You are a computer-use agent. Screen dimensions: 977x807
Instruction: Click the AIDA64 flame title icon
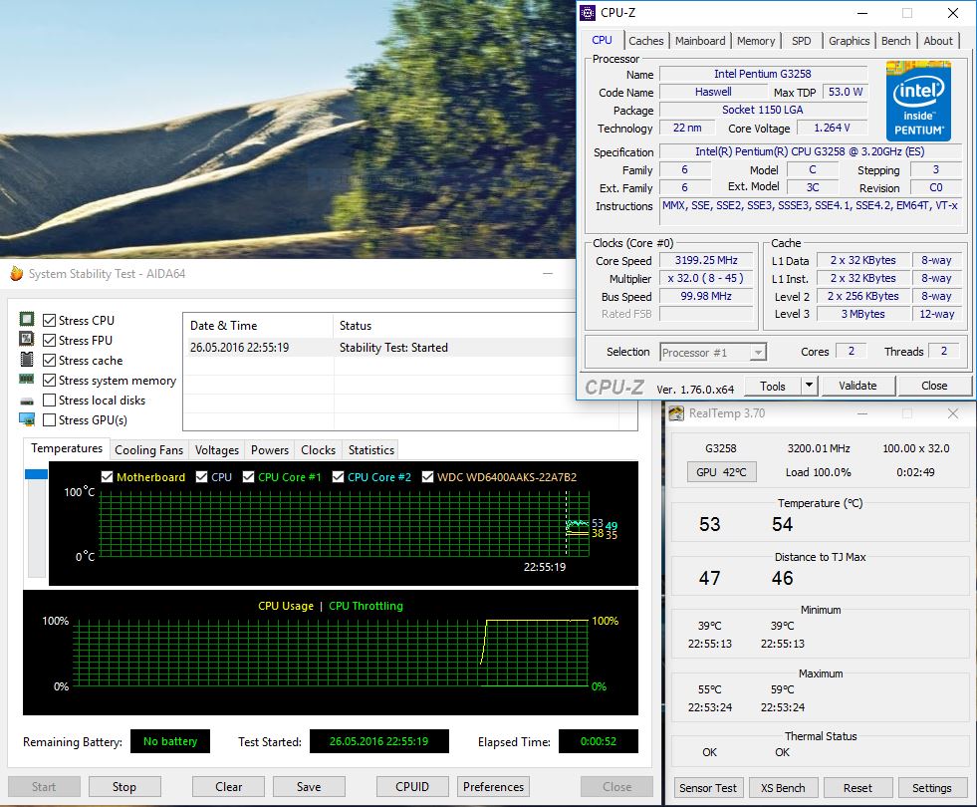coord(16,274)
